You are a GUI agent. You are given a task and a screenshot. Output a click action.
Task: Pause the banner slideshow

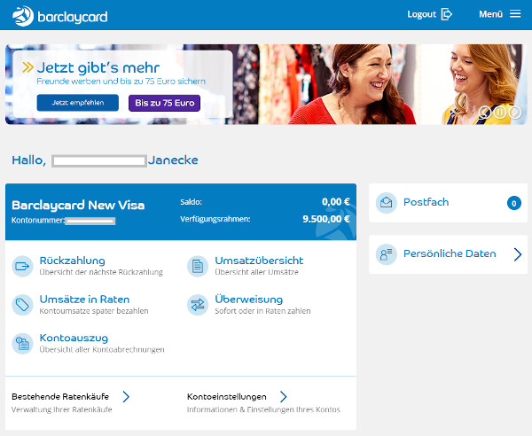pos(500,112)
